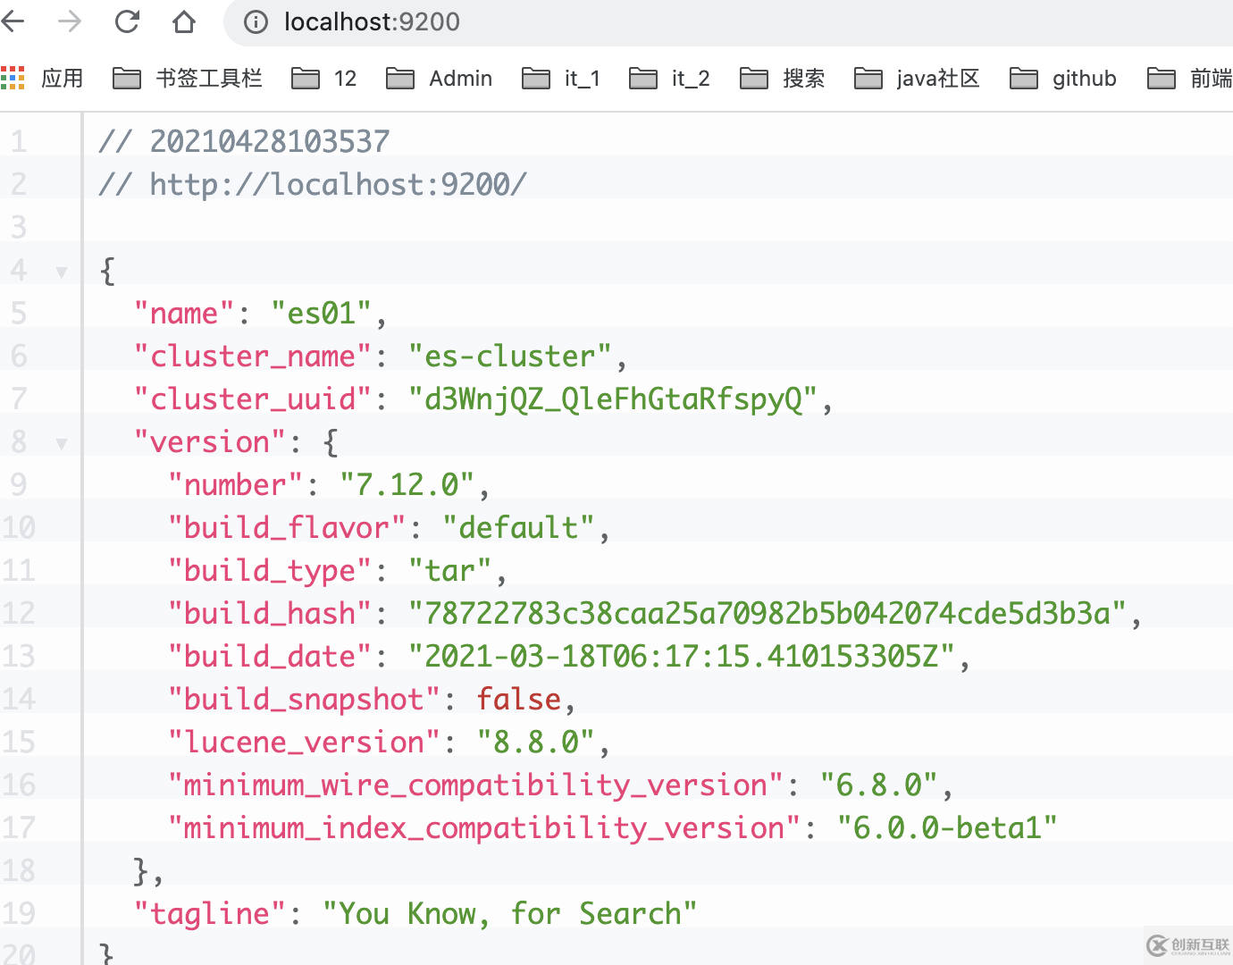Select the version number "7.12.0"
The width and height of the screenshot is (1233, 965).
[407, 485]
